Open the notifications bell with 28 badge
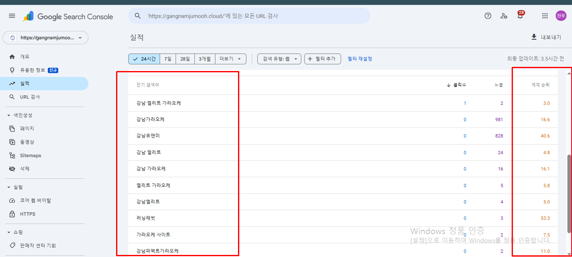The width and height of the screenshot is (572, 257). click(520, 16)
